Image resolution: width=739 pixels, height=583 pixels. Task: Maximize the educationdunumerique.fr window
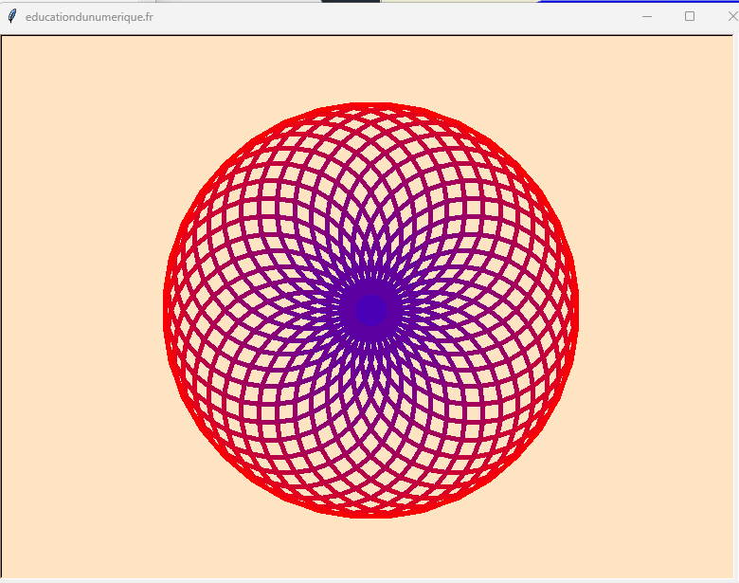click(x=690, y=16)
